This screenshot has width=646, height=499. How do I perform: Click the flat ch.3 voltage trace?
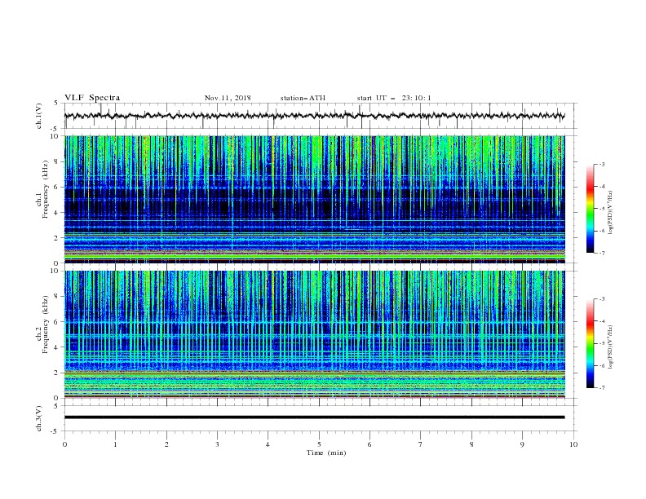pyautogui.click(x=314, y=417)
